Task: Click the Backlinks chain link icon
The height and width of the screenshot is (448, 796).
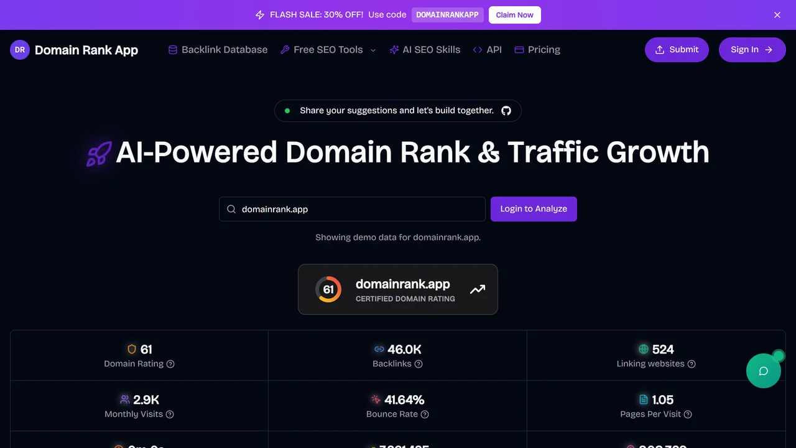Action: coord(379,349)
